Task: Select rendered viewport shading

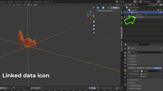Action: (118, 8)
